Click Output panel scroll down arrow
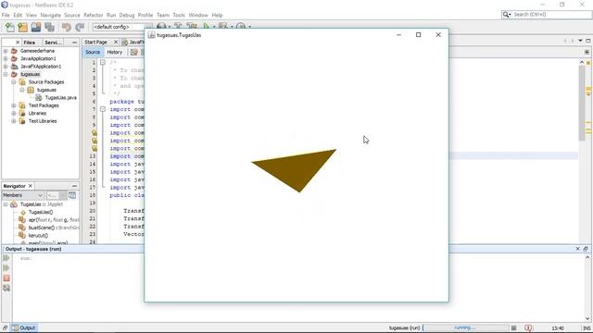 click(587, 318)
